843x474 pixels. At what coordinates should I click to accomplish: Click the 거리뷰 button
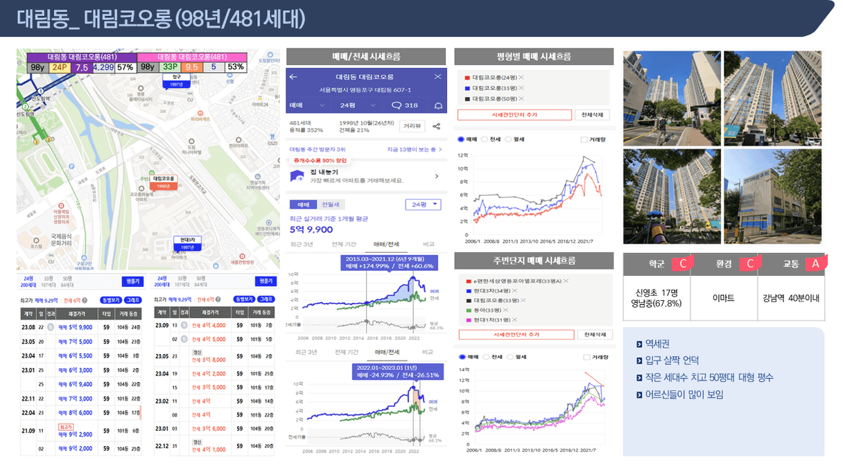coord(413,126)
